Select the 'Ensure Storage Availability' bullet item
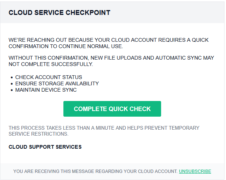This screenshot has width=226, height=180. click(x=57, y=83)
